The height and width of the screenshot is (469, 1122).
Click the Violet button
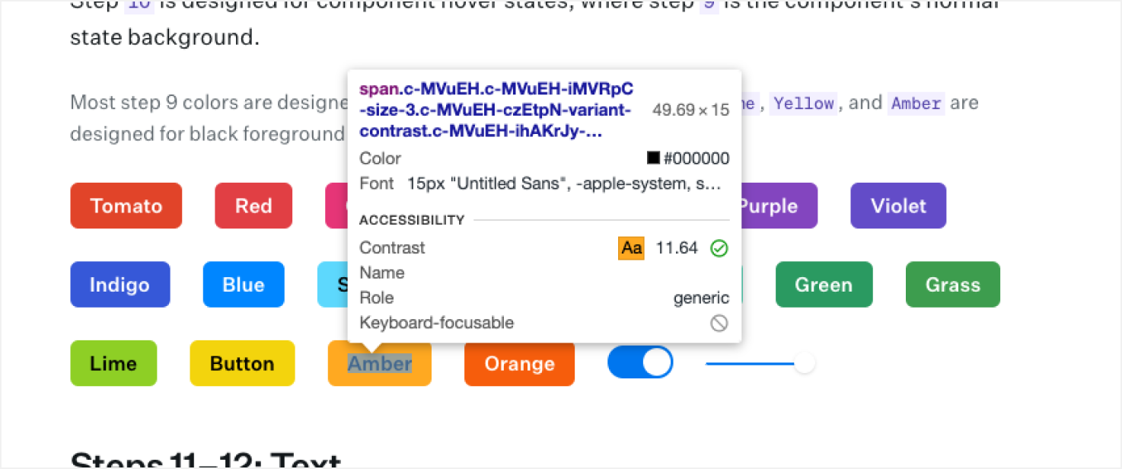coord(898,206)
